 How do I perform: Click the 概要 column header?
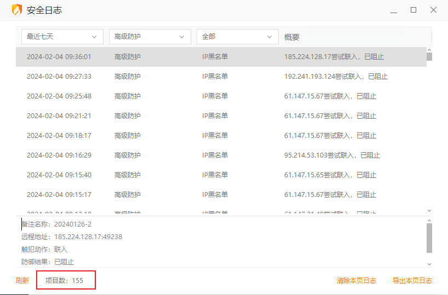pos(292,37)
